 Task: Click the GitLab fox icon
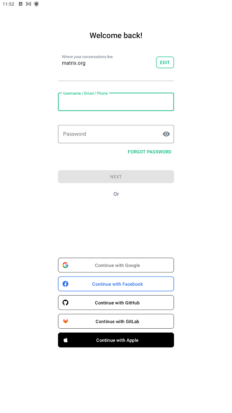coord(65,321)
